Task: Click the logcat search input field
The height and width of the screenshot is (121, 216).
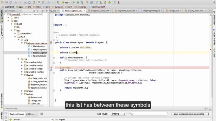Action: coord(148,114)
